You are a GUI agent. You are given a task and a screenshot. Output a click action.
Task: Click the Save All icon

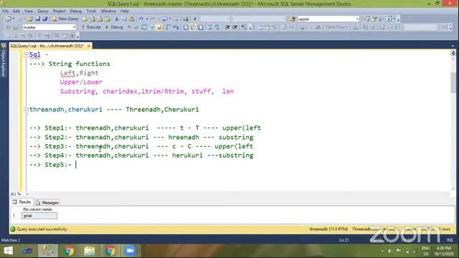(44, 19)
